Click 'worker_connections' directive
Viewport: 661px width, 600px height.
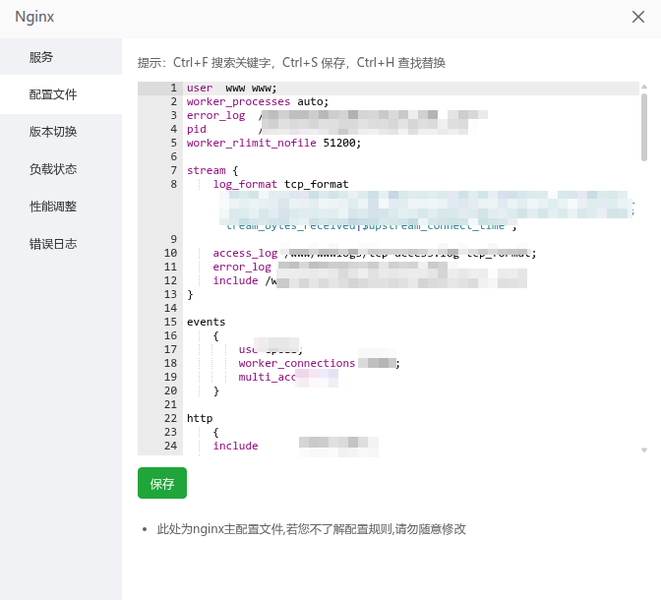[297, 363]
